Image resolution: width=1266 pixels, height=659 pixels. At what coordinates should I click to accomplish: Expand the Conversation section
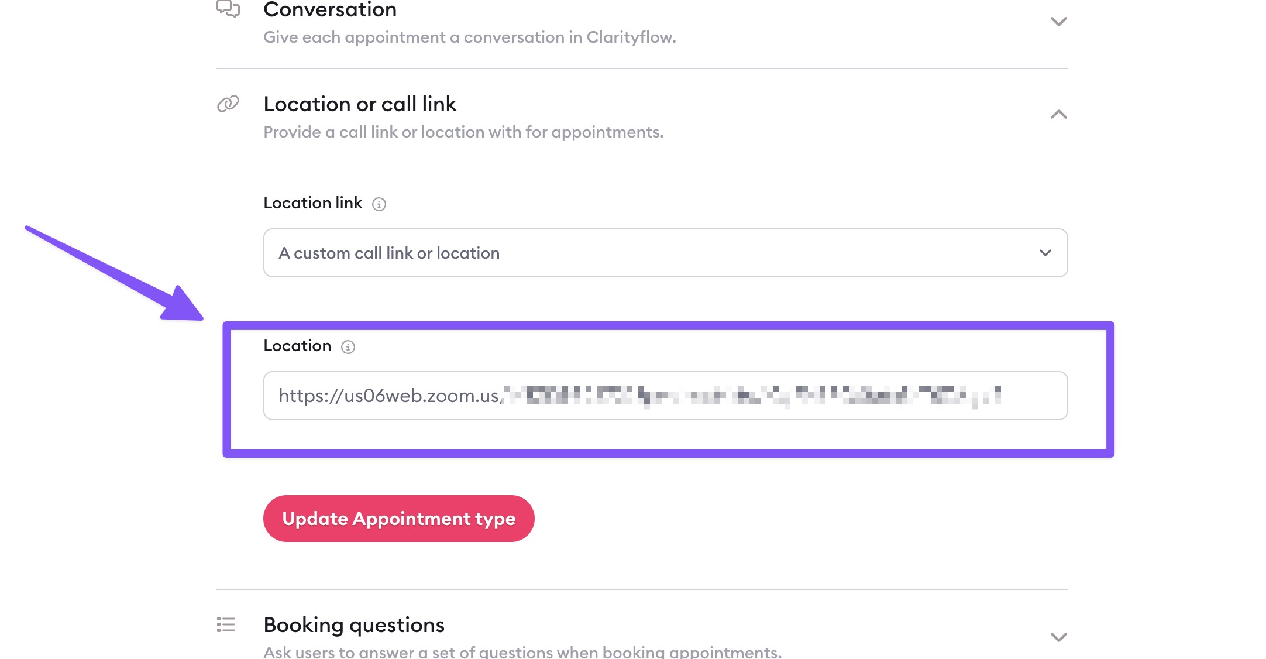(x=1058, y=22)
